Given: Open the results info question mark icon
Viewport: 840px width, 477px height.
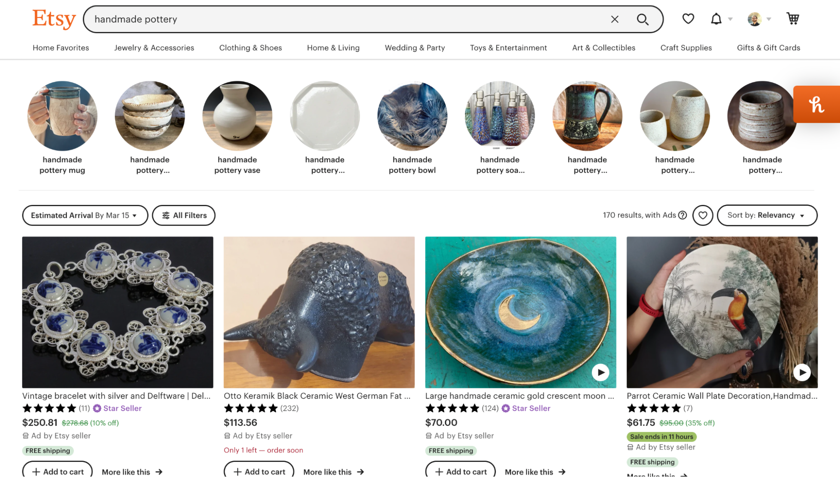Looking at the screenshot, I should click(x=683, y=215).
